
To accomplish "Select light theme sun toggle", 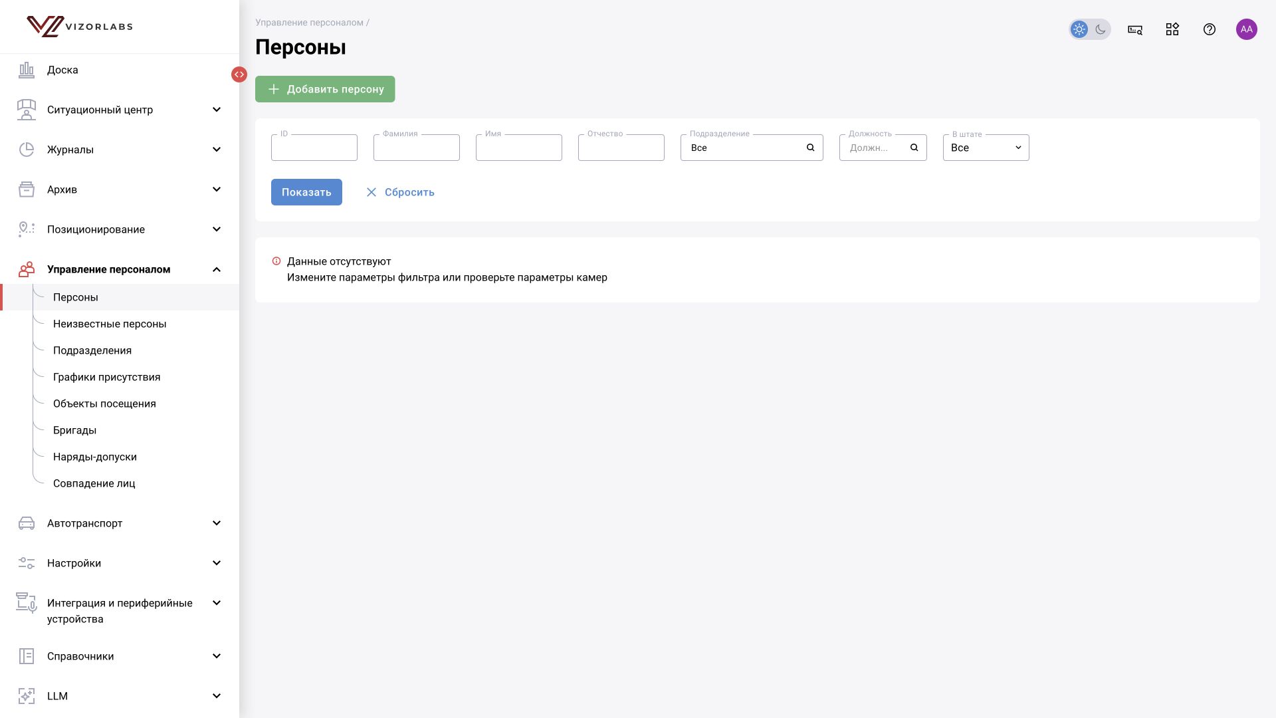I will point(1079,29).
